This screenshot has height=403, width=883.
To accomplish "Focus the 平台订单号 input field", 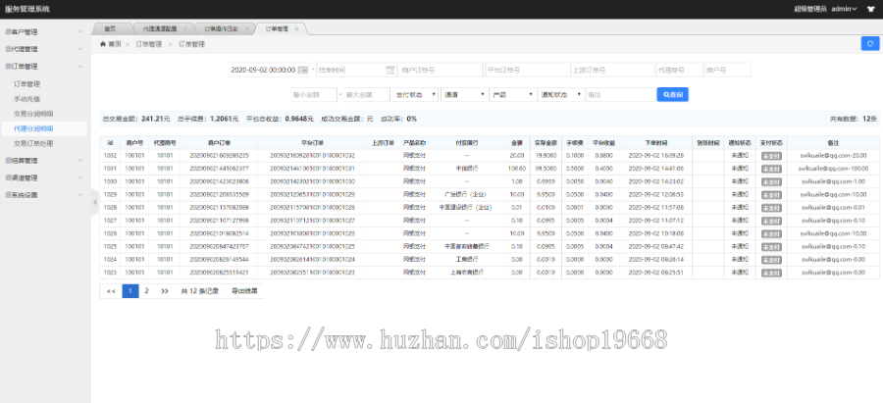I will click(x=527, y=70).
